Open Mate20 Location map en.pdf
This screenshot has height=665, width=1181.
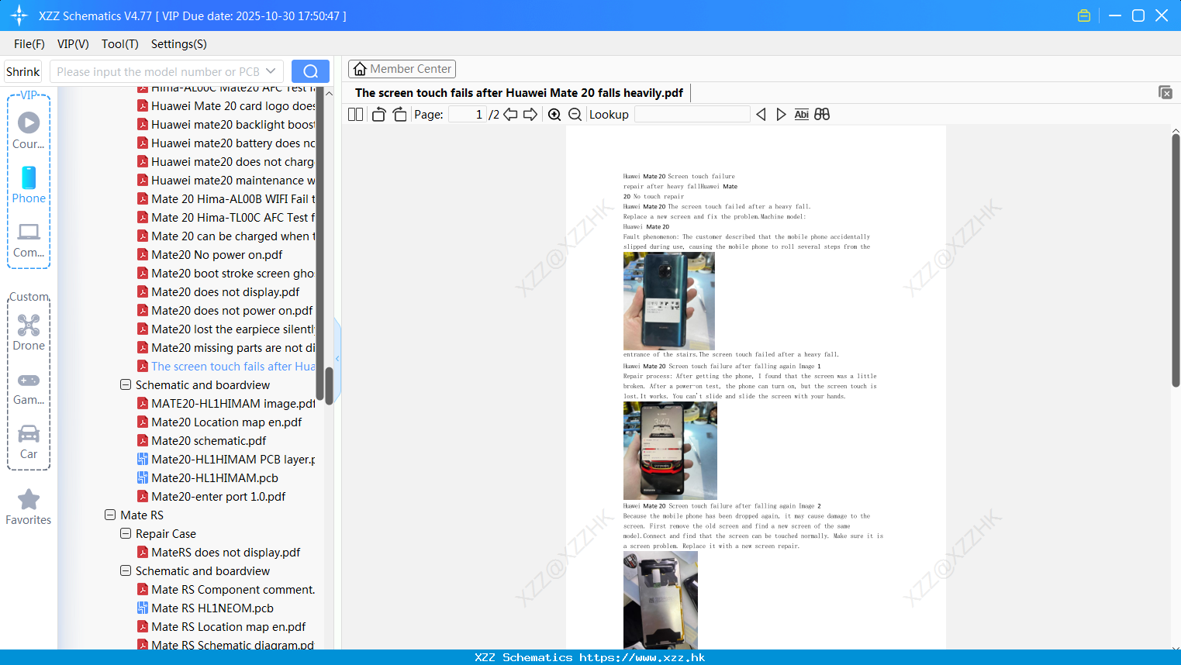pos(219,422)
